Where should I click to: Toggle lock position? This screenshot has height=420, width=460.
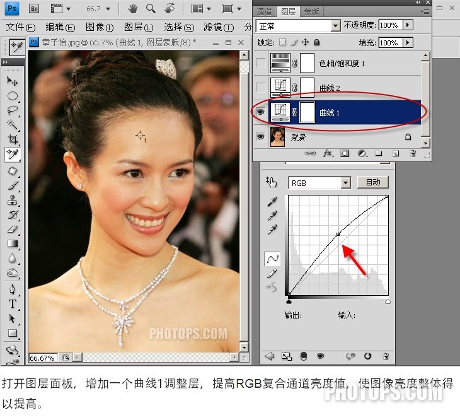[306, 42]
